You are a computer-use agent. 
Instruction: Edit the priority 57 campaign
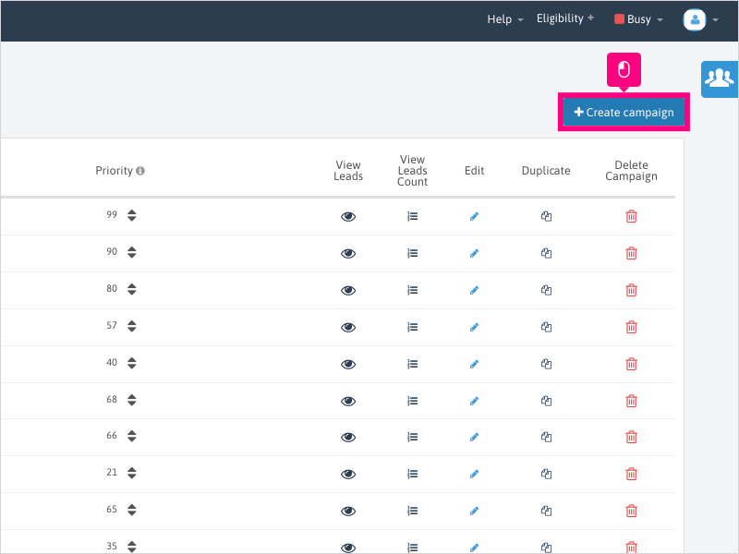click(x=474, y=327)
